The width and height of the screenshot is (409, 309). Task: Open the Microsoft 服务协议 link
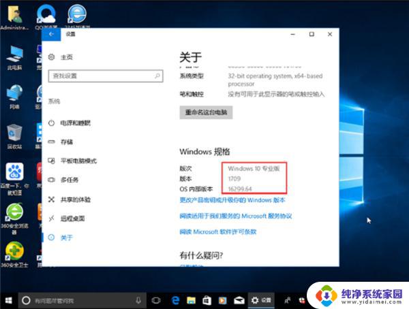235,216
